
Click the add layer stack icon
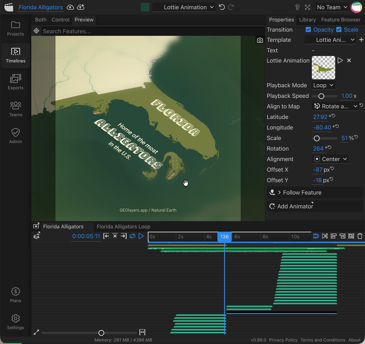(x=36, y=236)
